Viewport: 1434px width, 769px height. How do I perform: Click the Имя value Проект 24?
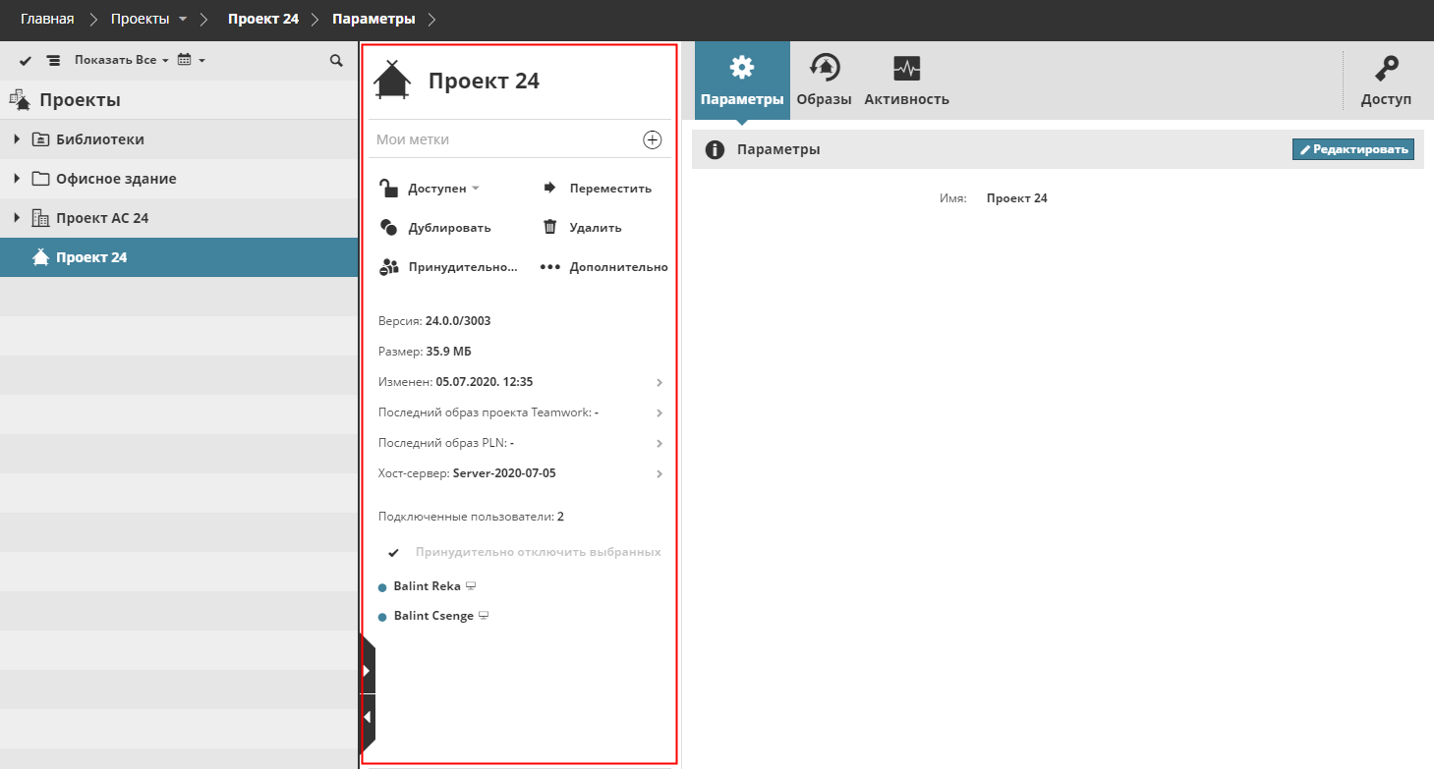(1017, 198)
